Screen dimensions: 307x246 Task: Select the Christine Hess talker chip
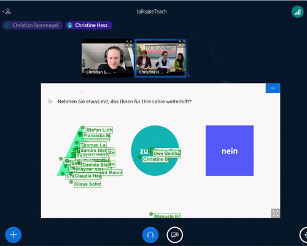88,25
